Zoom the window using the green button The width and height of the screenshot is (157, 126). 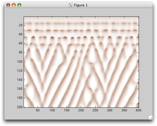tap(19, 5)
